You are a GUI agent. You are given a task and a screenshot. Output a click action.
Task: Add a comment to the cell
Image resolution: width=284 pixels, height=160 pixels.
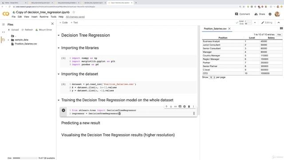pyautogui.click(x=180, y=107)
